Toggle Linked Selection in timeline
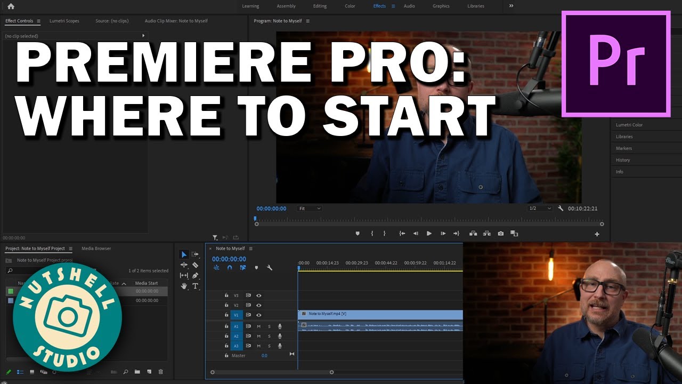 (x=243, y=268)
